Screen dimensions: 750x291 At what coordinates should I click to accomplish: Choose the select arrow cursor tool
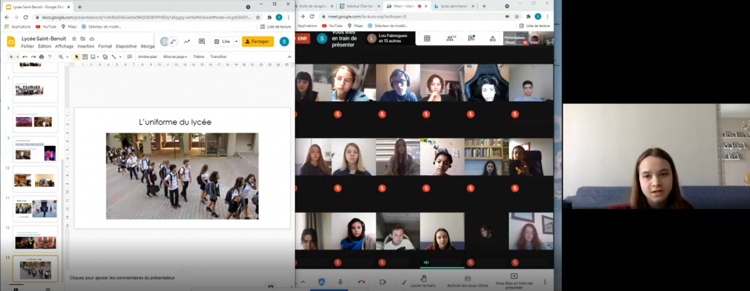click(77, 57)
